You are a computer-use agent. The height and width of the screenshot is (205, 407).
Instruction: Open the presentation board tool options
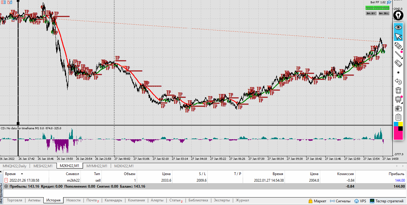tap(398, 99)
